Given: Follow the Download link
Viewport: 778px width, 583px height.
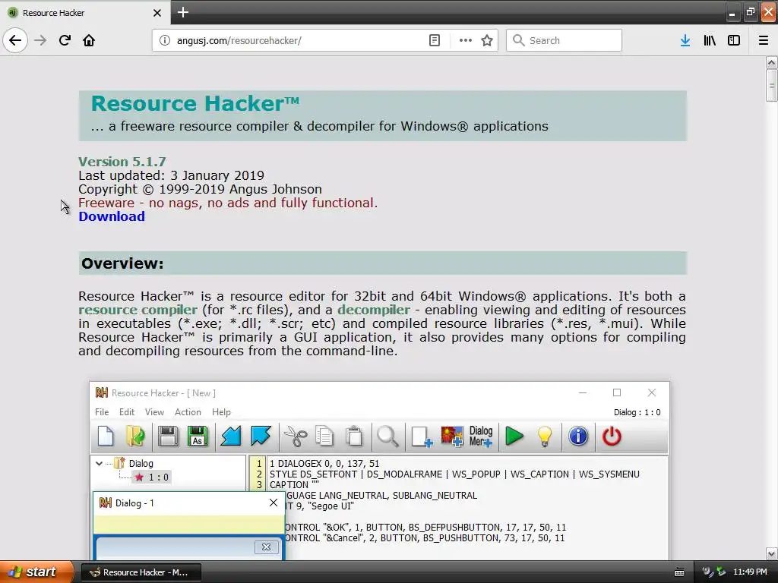Looking at the screenshot, I should pyautogui.click(x=112, y=216).
